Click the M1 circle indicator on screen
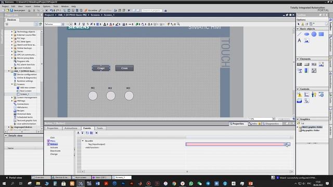Viewport: 333px width, 187px height. (93, 96)
